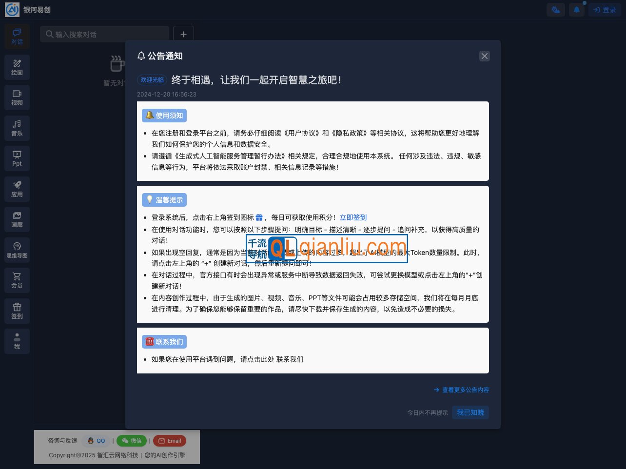Open the 会员 (membership) page
Viewport: 626px width, 469px height.
click(17, 280)
